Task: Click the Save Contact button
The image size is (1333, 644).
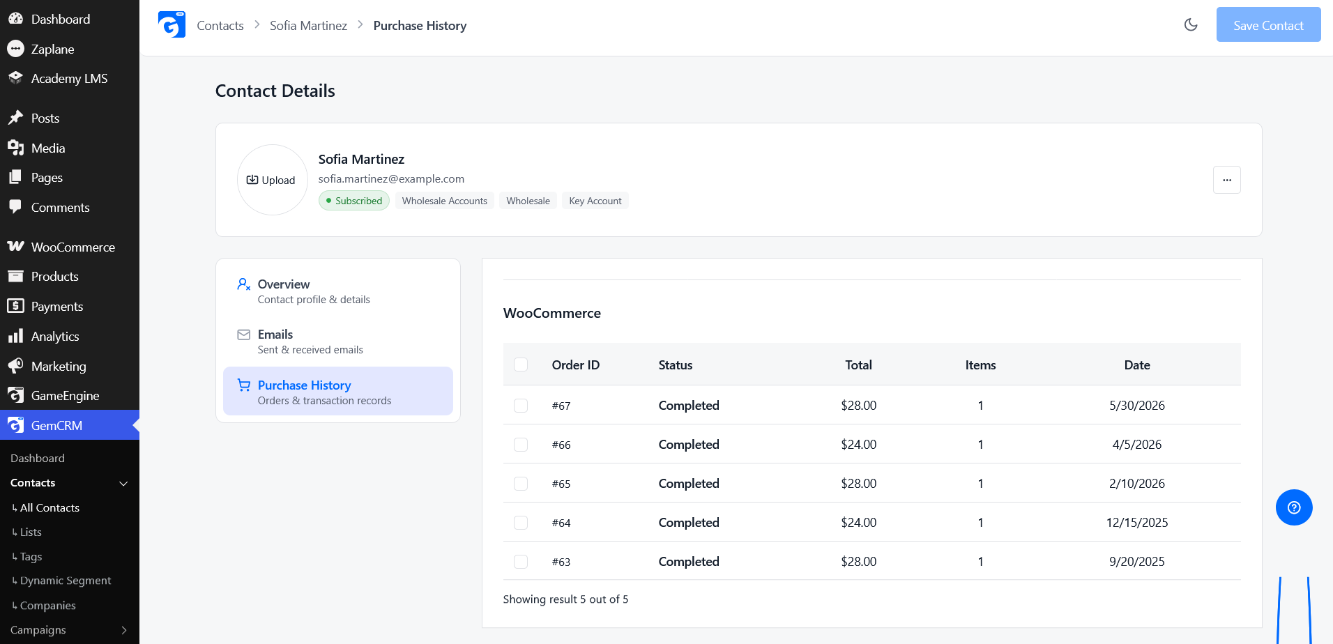Action: tap(1268, 24)
